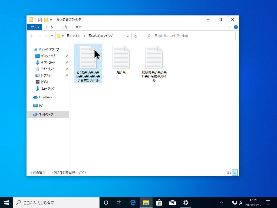
Task: Switch to the 共有 ribbon tab
Action: point(64,27)
